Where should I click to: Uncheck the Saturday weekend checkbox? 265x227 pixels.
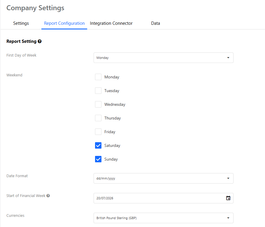(x=98, y=145)
